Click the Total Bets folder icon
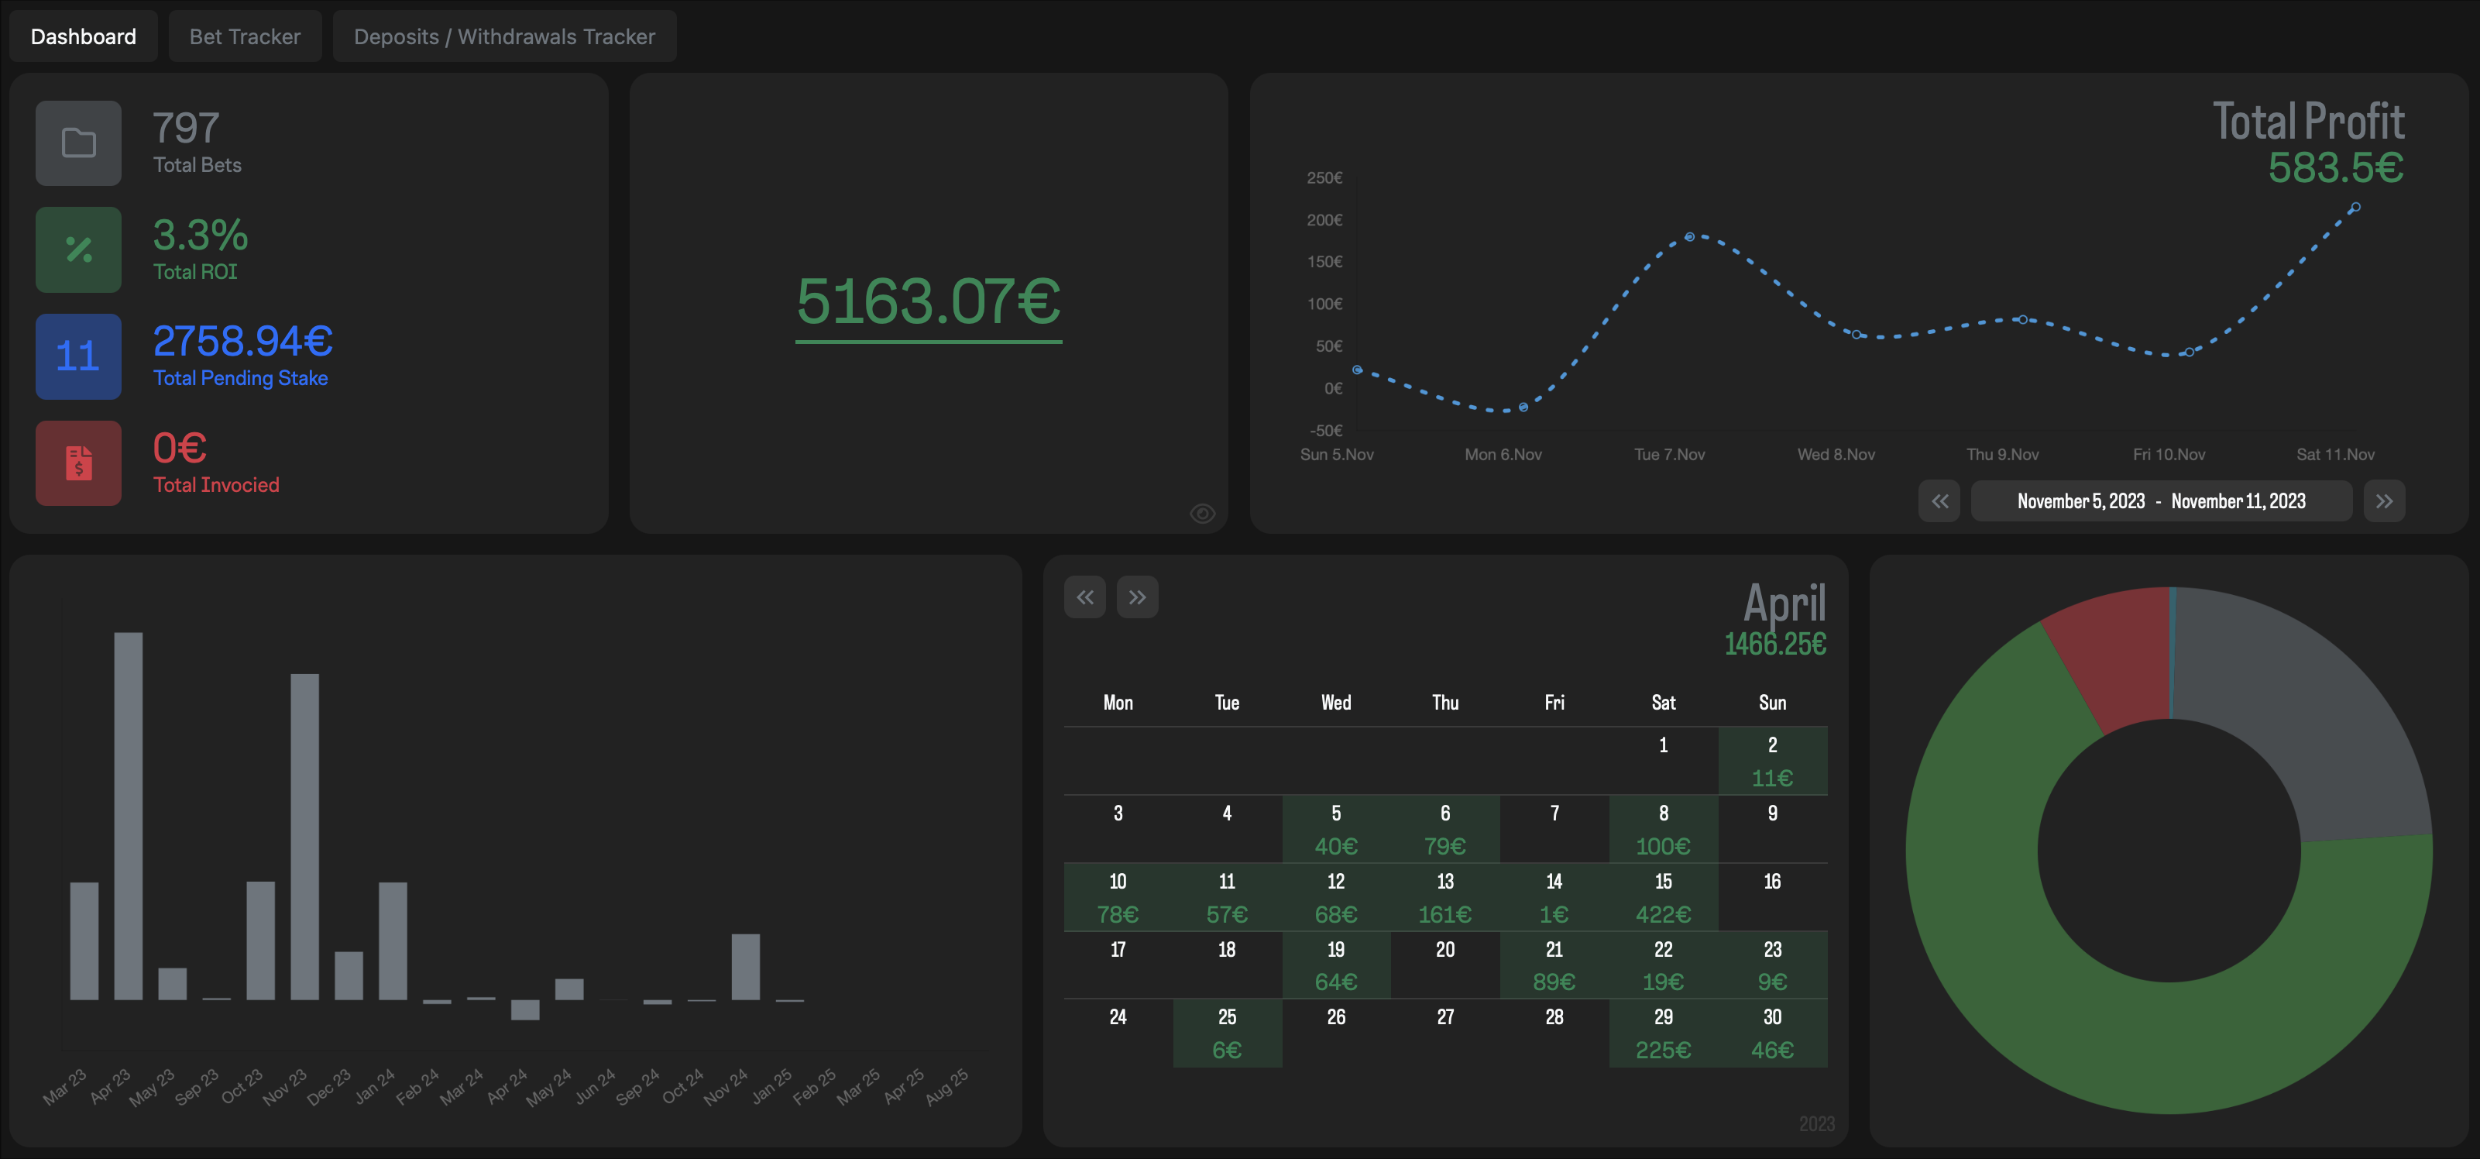This screenshot has width=2480, height=1159. [79, 143]
